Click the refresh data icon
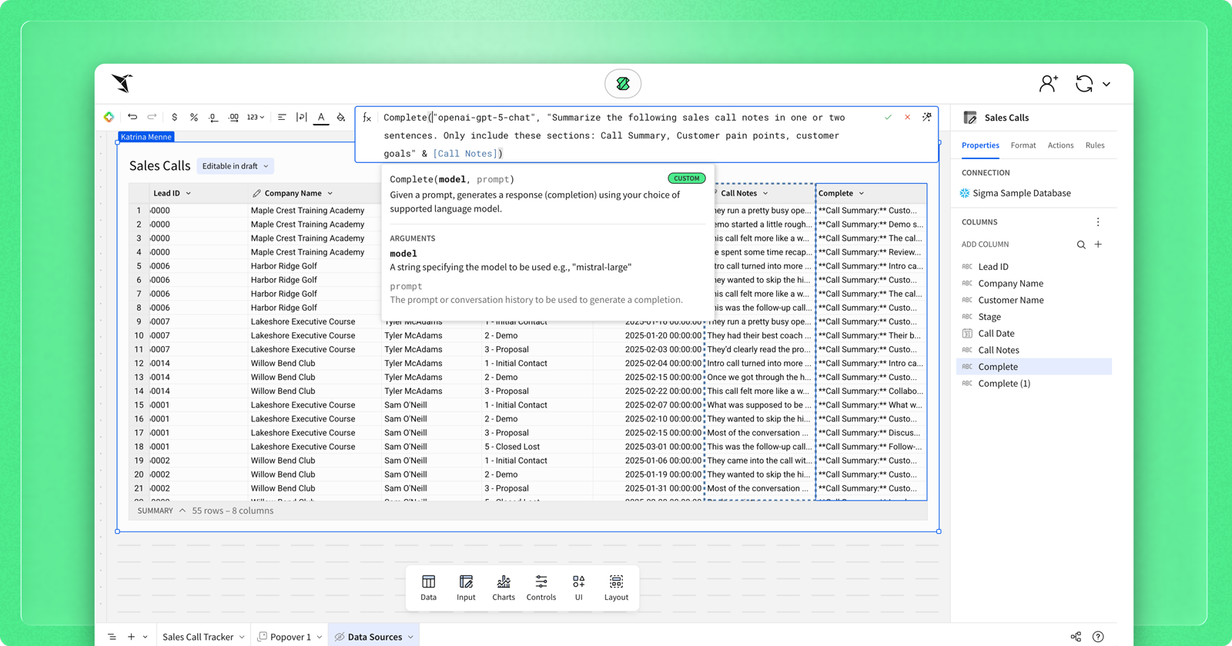 click(x=1084, y=83)
